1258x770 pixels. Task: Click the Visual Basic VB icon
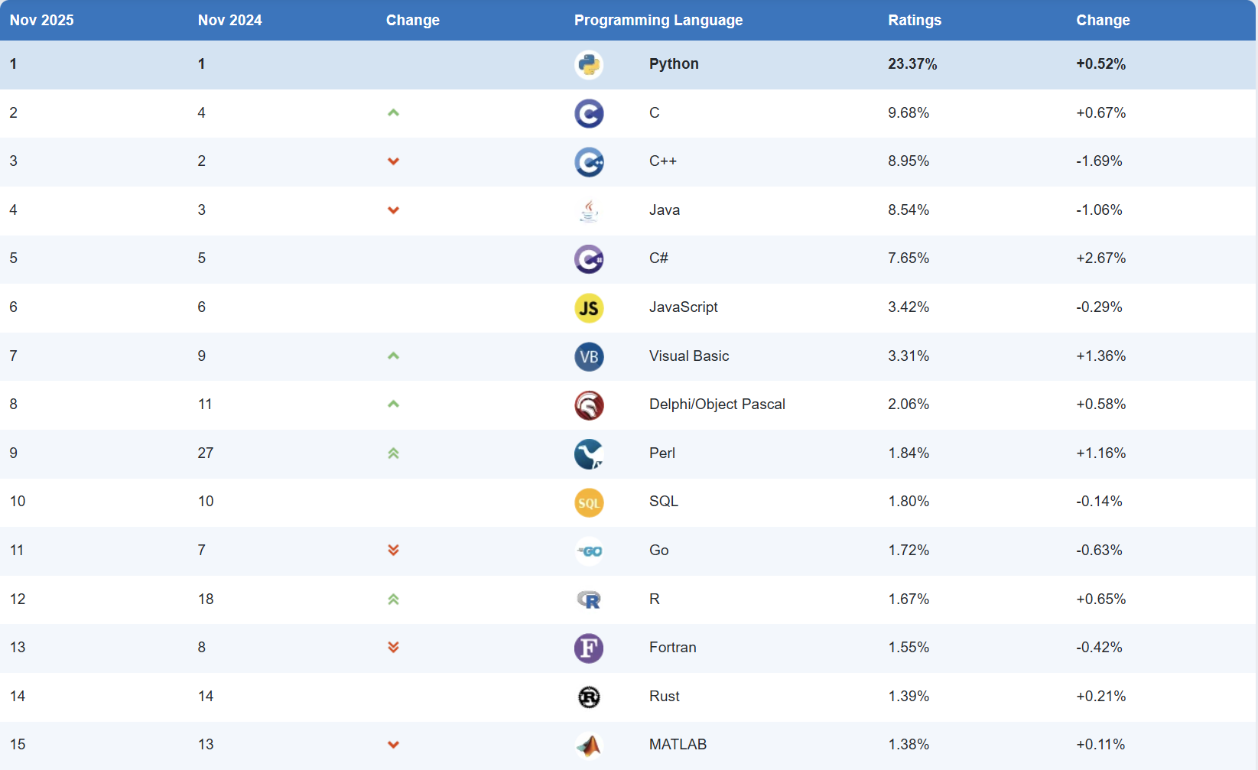pos(589,357)
